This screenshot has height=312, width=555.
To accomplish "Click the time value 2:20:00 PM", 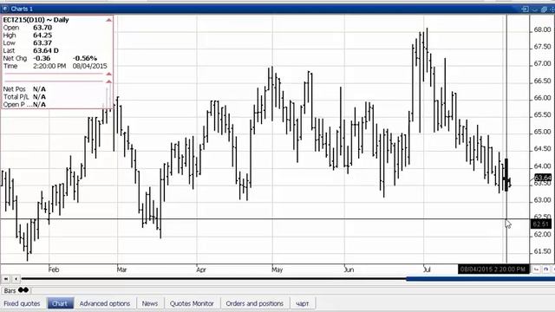I will (49, 66).
